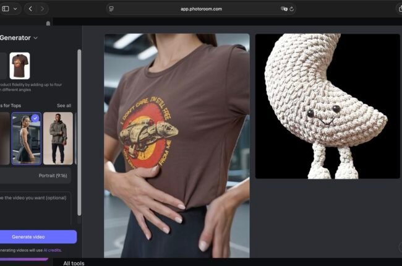
Task: Click the left panel vertical scrollbar
Action: (79, 132)
